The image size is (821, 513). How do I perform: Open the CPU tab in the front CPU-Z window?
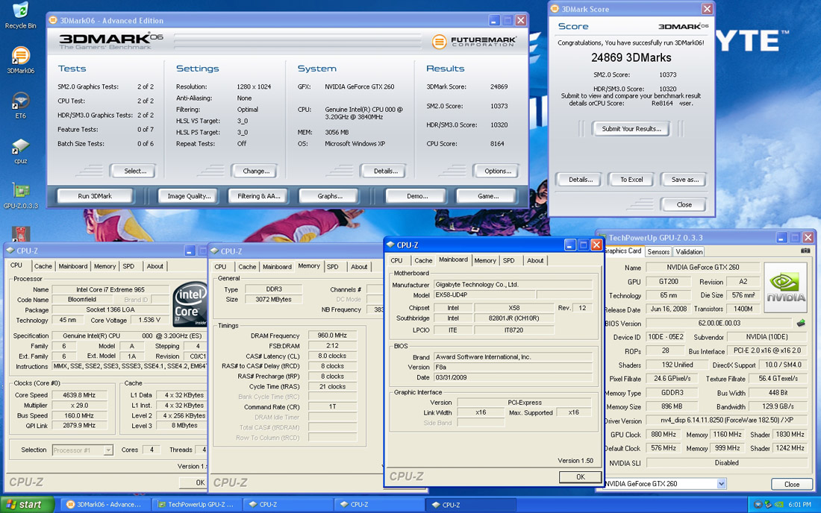click(x=396, y=260)
